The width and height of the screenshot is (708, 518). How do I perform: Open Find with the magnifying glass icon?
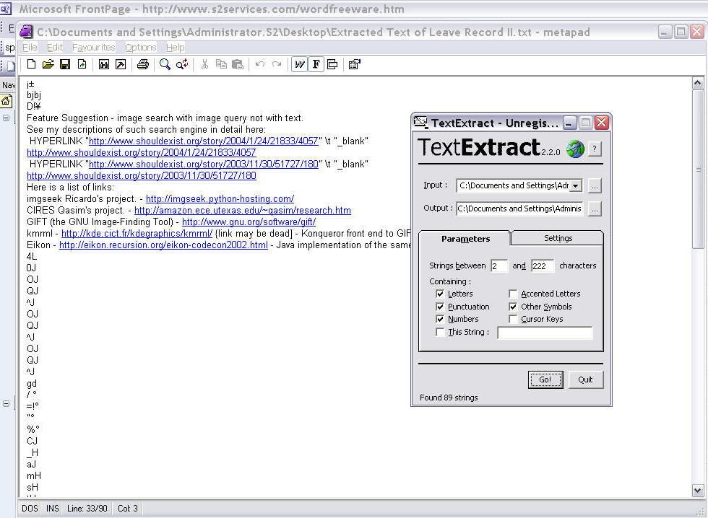165,64
